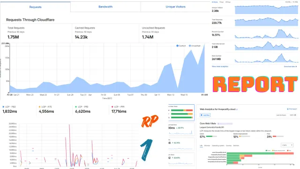Image resolution: width=300 pixels, height=169 pixels.
Task: Click the 6,620ms LCP P90 value
Action: 82,111
